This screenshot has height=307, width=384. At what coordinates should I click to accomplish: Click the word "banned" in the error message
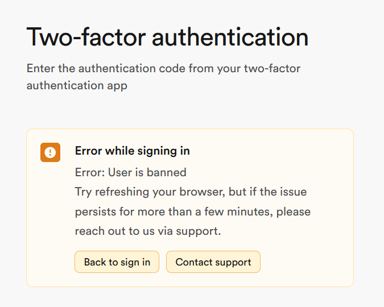pyautogui.click(x=168, y=172)
